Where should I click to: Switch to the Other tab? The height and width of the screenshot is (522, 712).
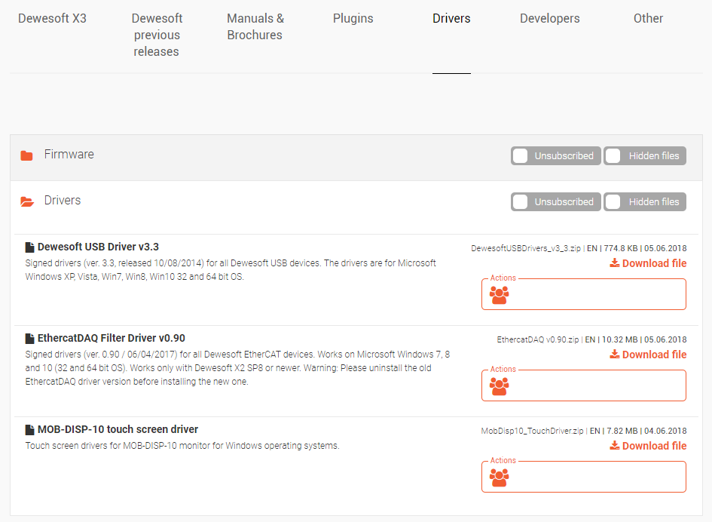[648, 19]
